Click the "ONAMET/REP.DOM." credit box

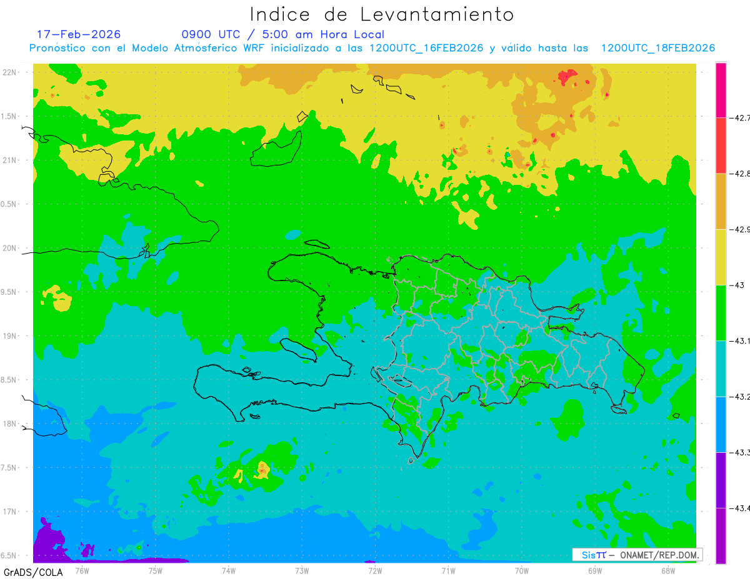pyautogui.click(x=637, y=555)
